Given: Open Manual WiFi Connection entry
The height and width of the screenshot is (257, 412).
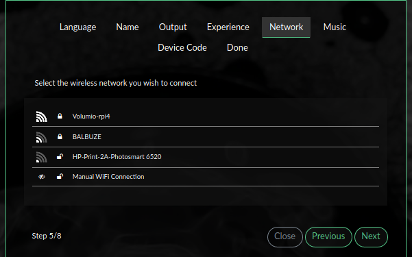Looking at the screenshot, I should [206, 177].
